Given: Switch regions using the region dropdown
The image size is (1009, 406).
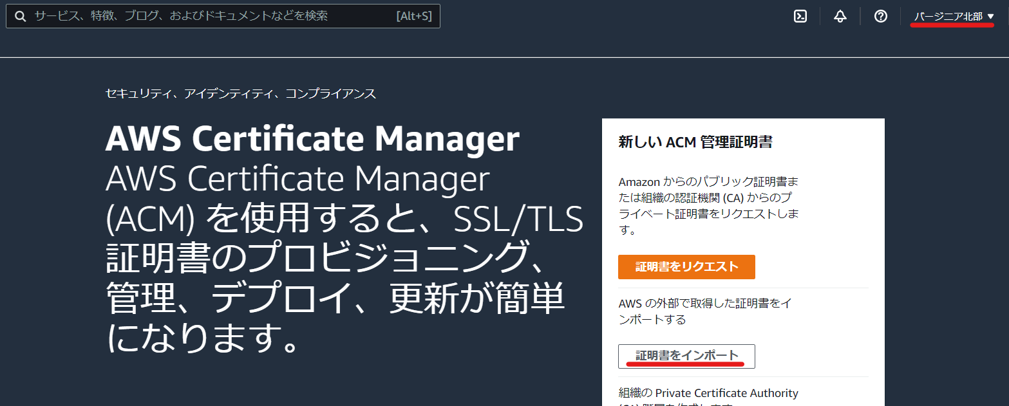Looking at the screenshot, I should [951, 16].
